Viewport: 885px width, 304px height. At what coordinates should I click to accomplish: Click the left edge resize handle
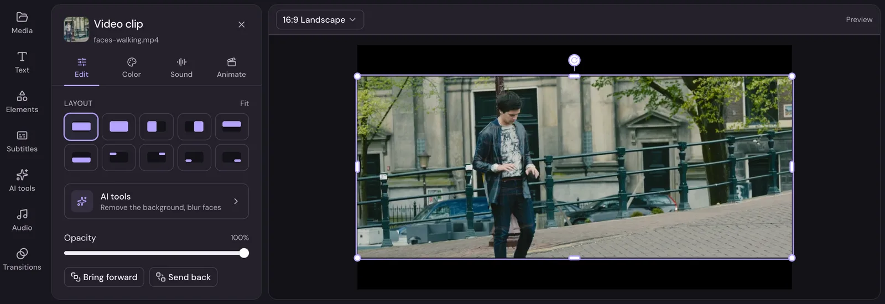pos(357,166)
